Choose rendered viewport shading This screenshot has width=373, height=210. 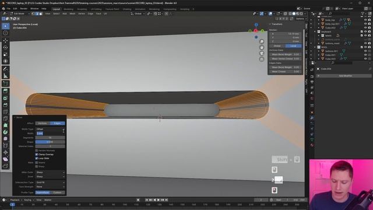(x=301, y=14)
